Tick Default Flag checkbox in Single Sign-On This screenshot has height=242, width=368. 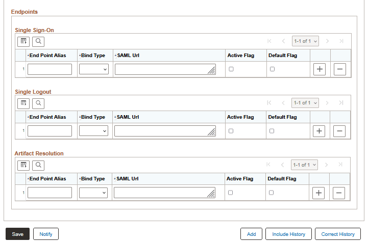pyautogui.click(x=272, y=69)
